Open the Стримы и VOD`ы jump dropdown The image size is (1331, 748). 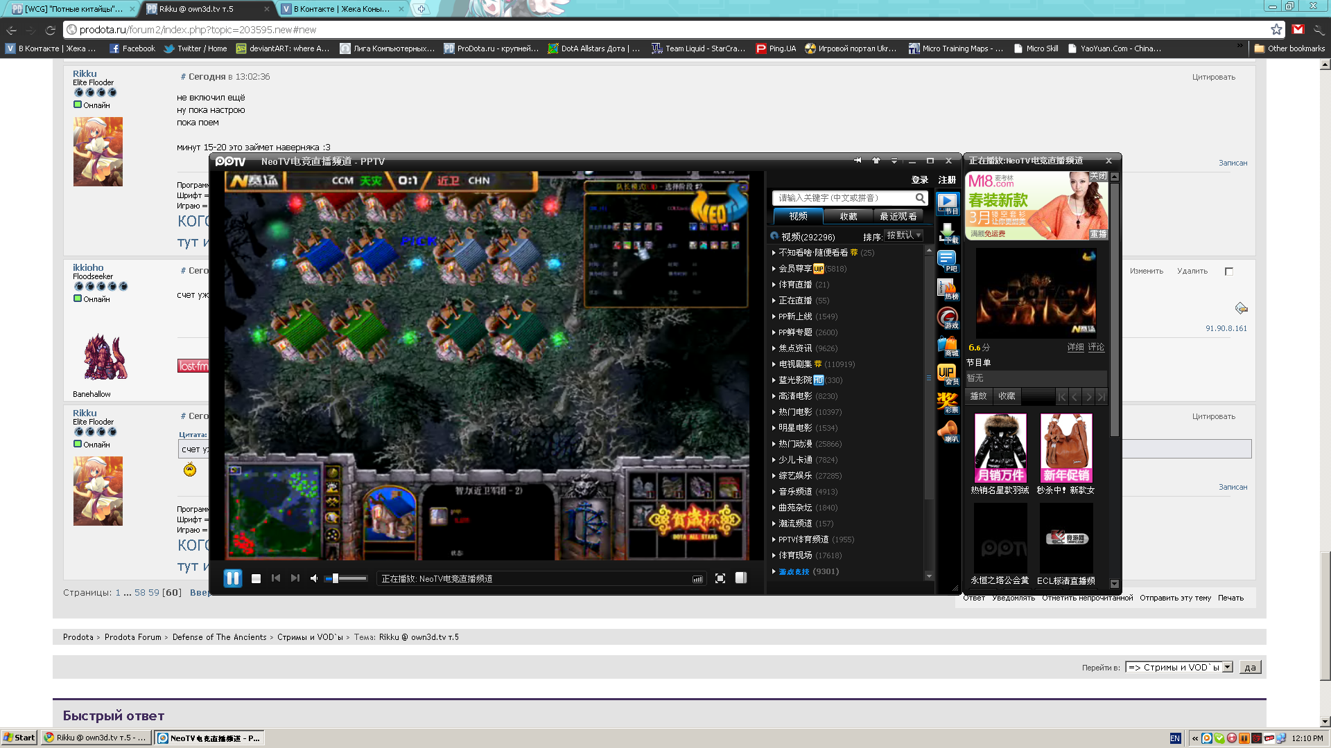coord(1179,667)
